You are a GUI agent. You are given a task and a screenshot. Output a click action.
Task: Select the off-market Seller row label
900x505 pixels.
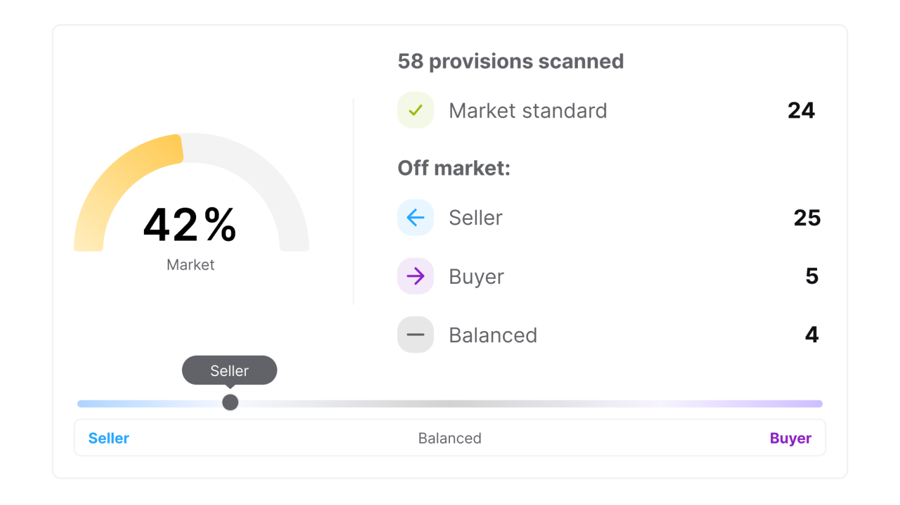[475, 218]
